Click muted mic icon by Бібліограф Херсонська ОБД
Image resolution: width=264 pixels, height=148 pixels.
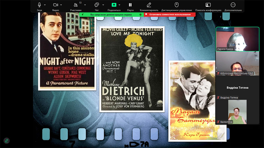click(x=218, y=73)
